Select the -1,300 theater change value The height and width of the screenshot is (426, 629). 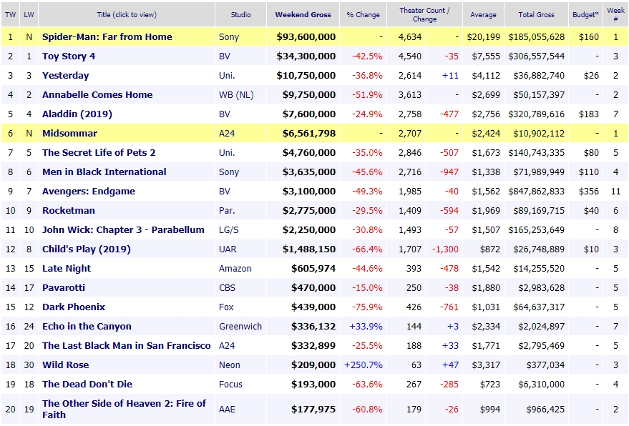coord(445,249)
